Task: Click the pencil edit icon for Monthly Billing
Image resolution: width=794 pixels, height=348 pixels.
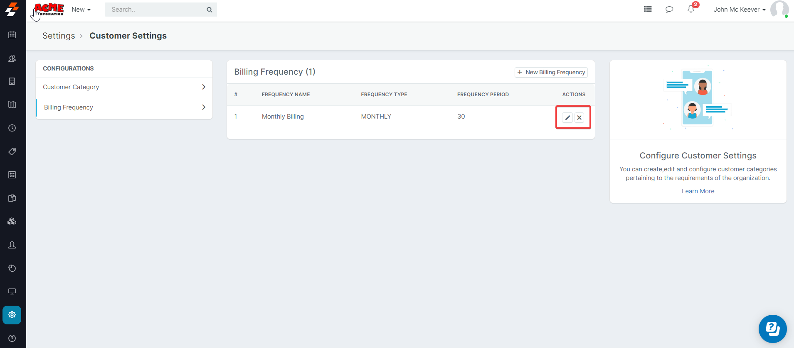Action: coord(567,118)
